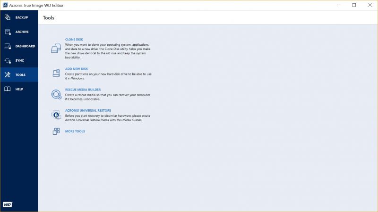Viewport: 378px width, 212px height.
Task: Show MORE TOOLS link
Action: 75,131
